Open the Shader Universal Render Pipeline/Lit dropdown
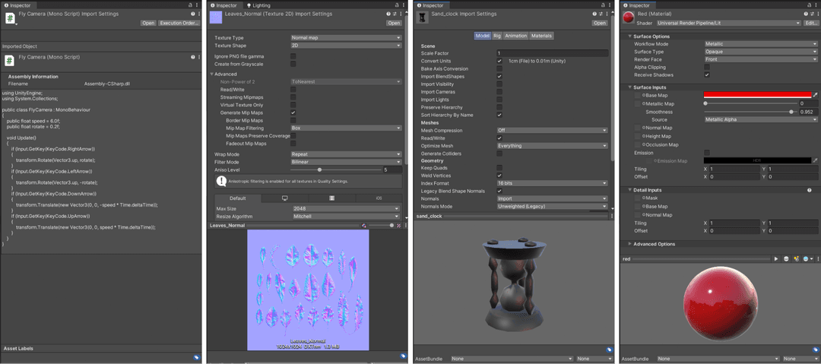Image resolution: width=821 pixels, height=364 pixels. tap(728, 23)
